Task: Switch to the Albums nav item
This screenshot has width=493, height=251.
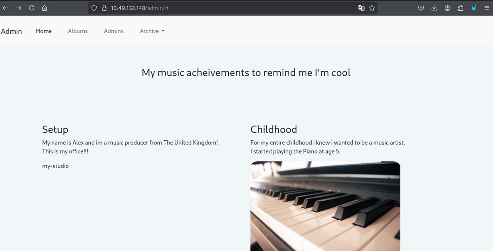Action: (78, 31)
